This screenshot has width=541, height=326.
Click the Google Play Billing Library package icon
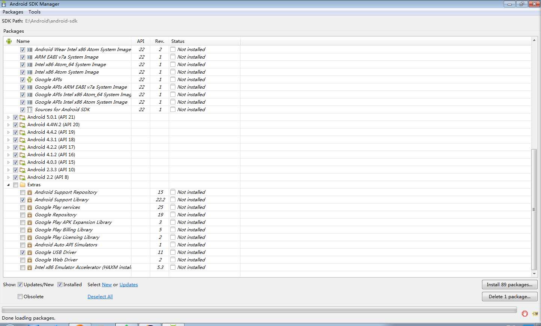point(30,230)
